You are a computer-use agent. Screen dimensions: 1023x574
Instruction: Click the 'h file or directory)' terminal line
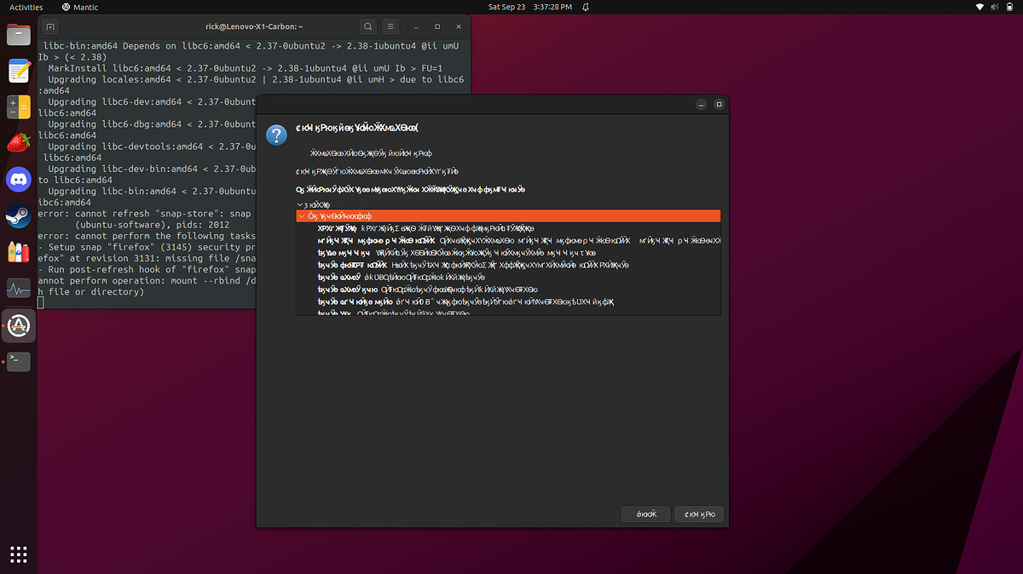pyautogui.click(x=91, y=292)
